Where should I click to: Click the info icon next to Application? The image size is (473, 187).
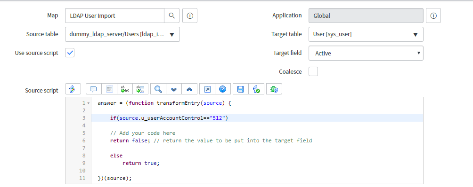(x=433, y=16)
